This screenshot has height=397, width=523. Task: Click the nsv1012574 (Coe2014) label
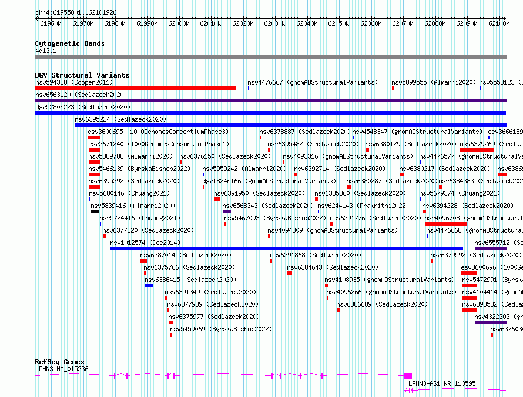pyautogui.click(x=145, y=243)
